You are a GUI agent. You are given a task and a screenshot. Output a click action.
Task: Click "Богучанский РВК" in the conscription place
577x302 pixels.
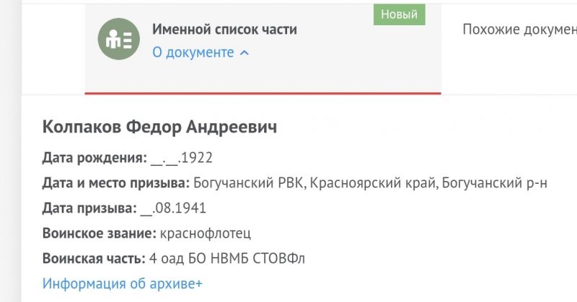pos(248,183)
